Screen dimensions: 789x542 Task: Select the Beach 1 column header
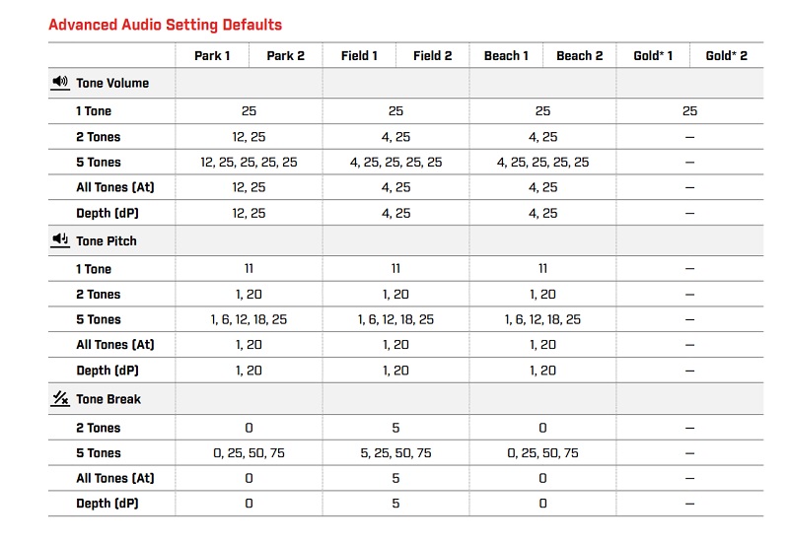(506, 56)
